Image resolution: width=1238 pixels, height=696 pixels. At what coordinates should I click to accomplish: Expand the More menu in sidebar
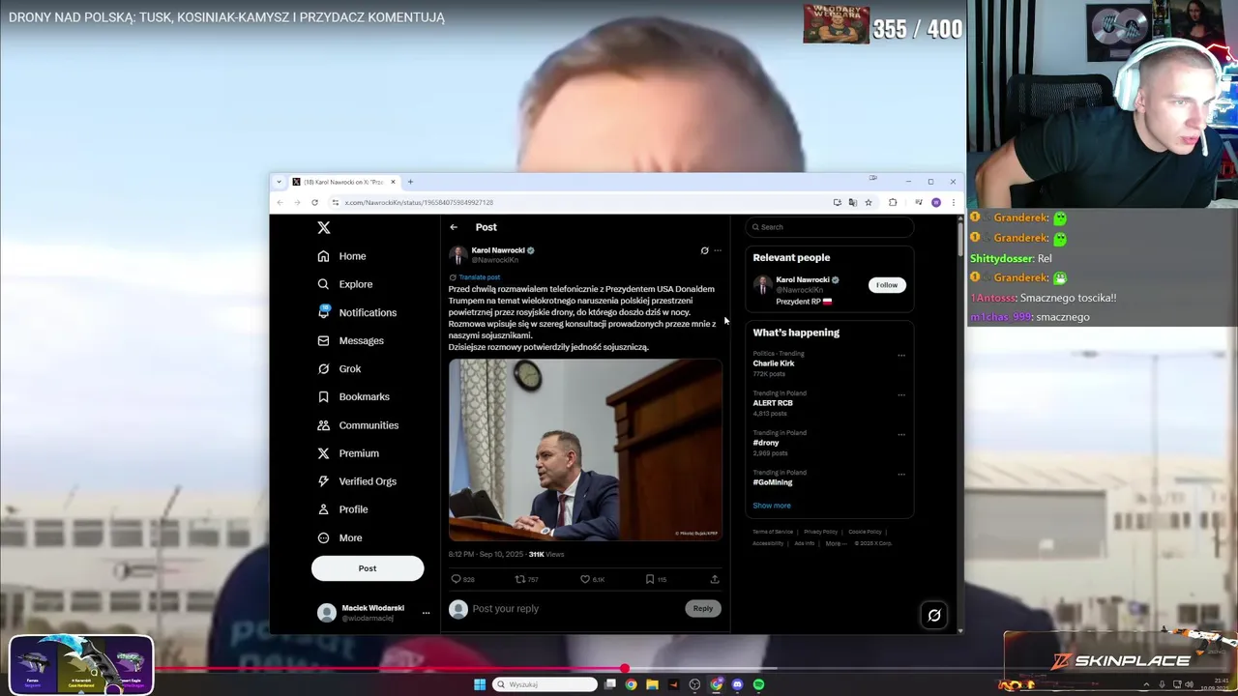340,537
